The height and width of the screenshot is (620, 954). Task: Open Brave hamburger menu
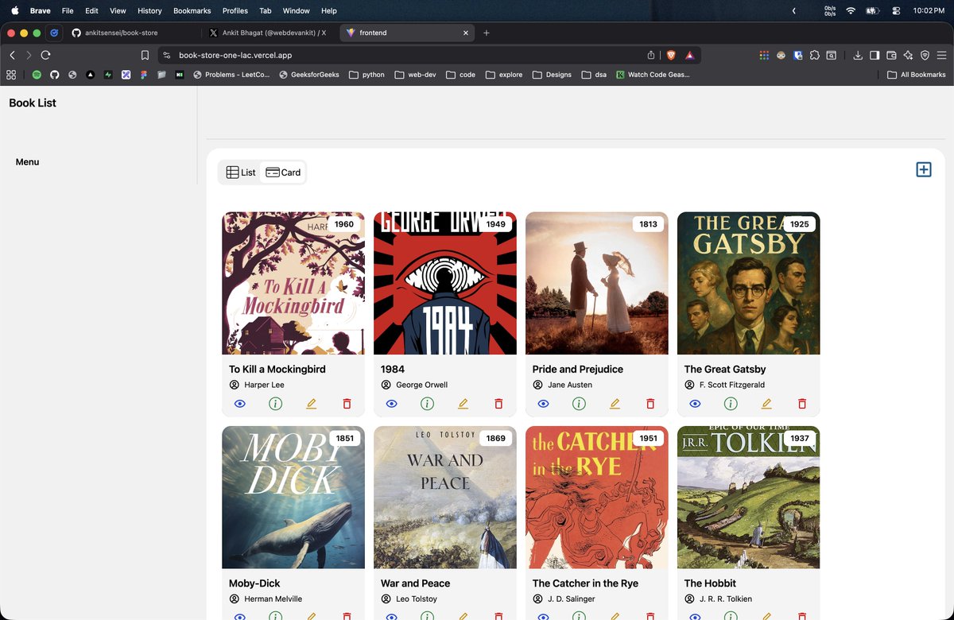coord(941,55)
